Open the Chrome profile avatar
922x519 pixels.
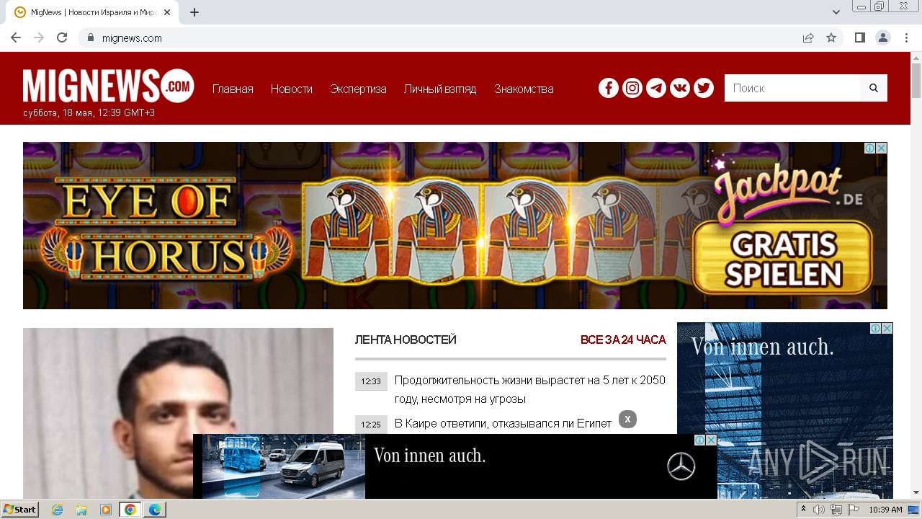[883, 37]
